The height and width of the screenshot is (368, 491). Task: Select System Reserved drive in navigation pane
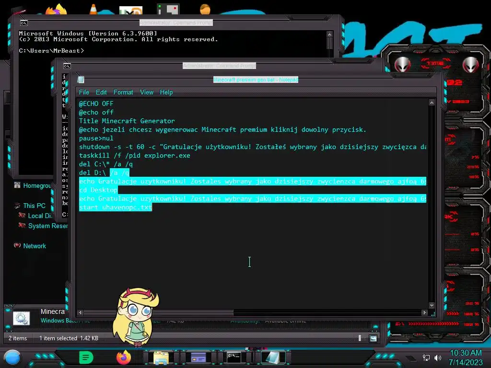click(x=47, y=226)
